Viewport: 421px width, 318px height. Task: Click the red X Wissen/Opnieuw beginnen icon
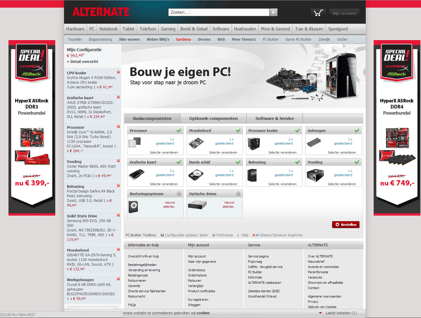point(254,235)
